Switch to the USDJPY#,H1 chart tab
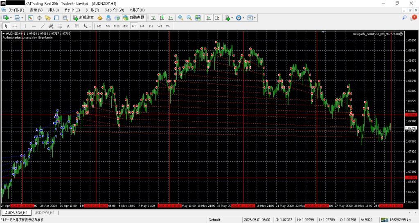 (x=45, y=213)
